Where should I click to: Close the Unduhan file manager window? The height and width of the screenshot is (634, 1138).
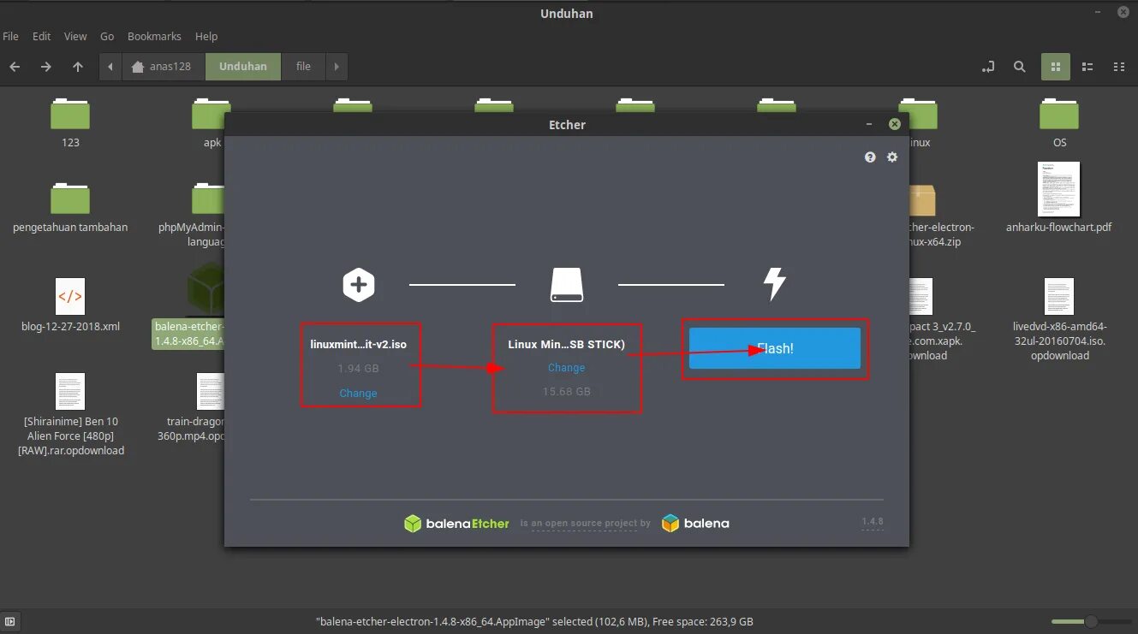point(1124,13)
